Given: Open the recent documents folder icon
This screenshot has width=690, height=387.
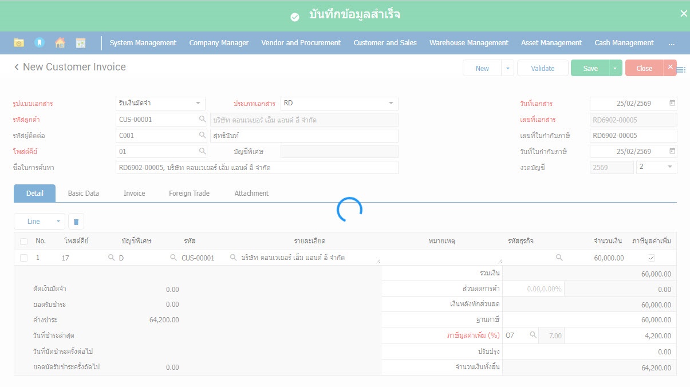Looking at the screenshot, I should click(19, 43).
